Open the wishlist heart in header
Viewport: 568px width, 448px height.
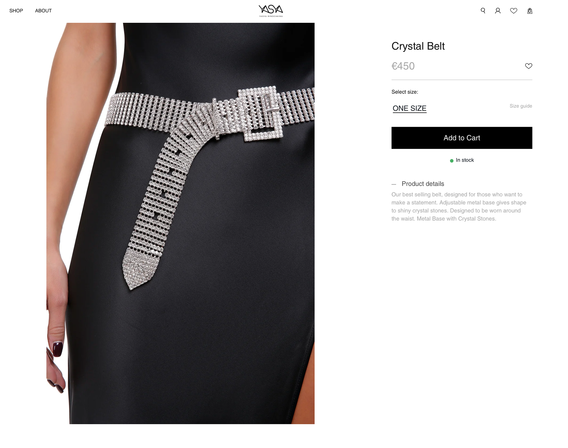tap(514, 11)
